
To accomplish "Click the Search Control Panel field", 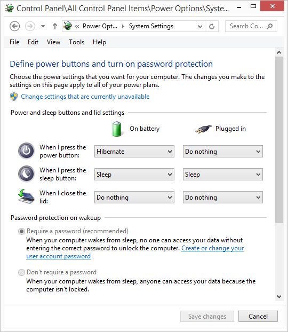I will (251, 26).
